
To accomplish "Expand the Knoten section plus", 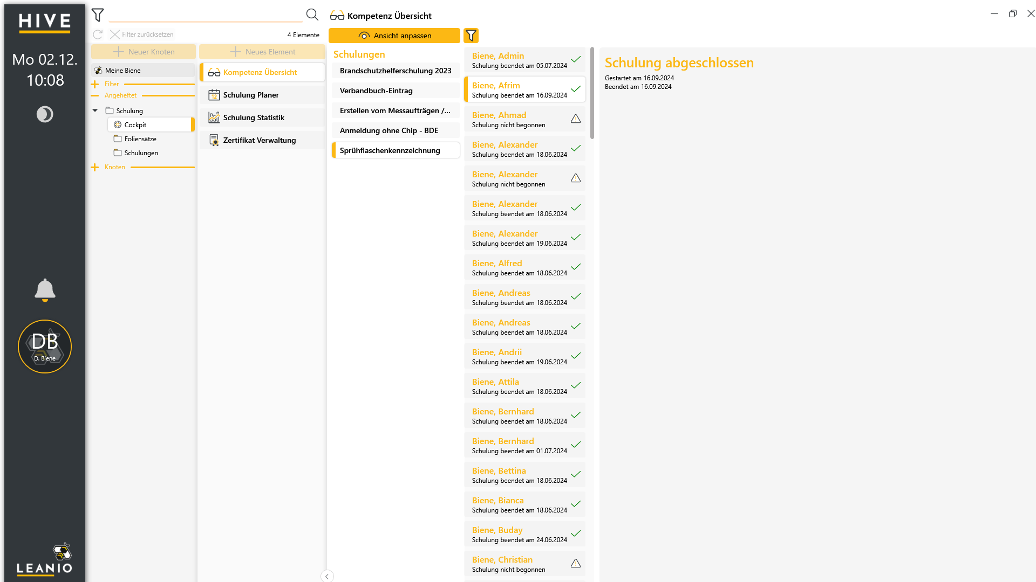I will pyautogui.click(x=95, y=167).
